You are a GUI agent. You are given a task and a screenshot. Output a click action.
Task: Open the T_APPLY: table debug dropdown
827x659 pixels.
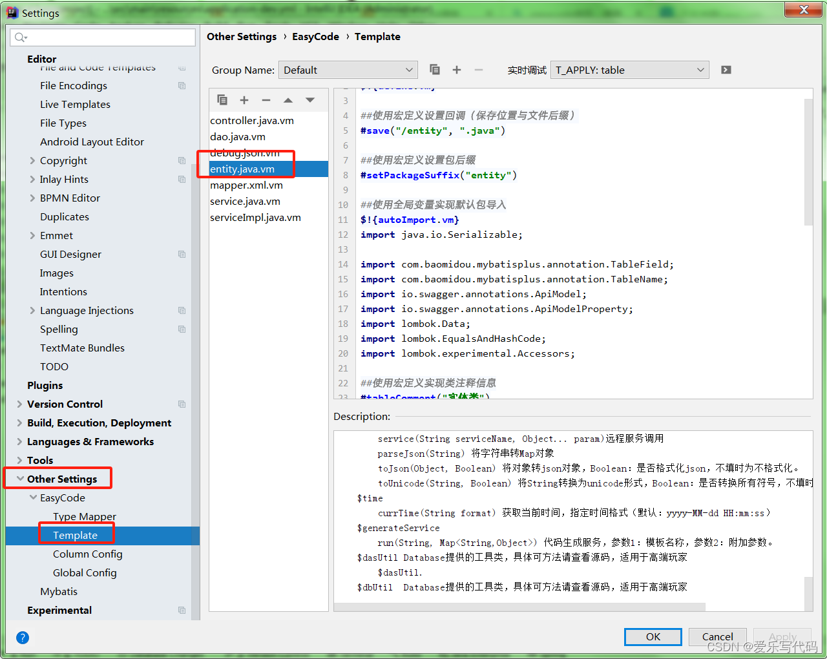tap(630, 70)
